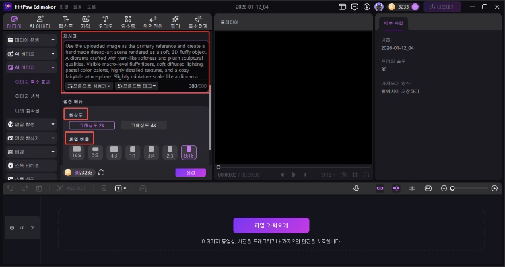
Task: Toggle the track mute speaker icon
Action: click(x=32, y=228)
